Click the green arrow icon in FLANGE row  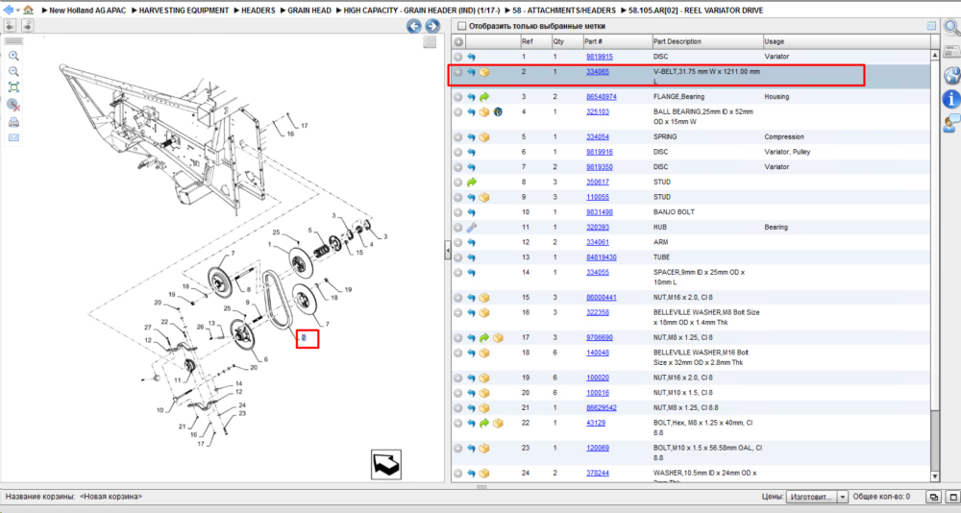pyautogui.click(x=484, y=97)
